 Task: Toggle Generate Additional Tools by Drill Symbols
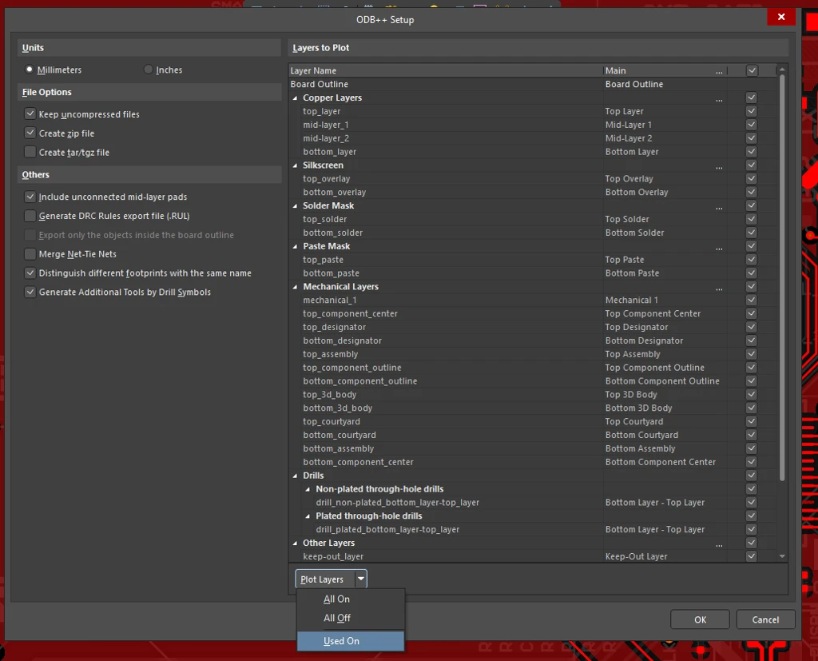coord(30,292)
